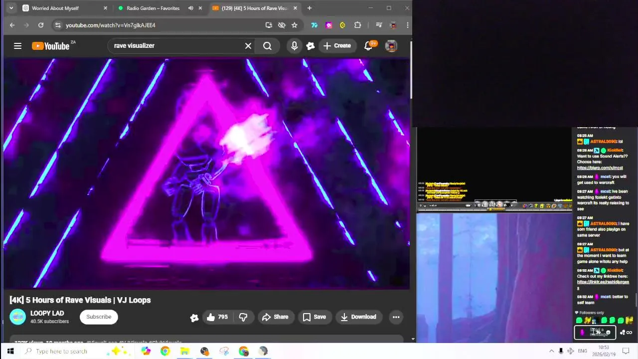638x359 pixels.
Task: Open Chrome media controls icon
Action: pos(379,25)
